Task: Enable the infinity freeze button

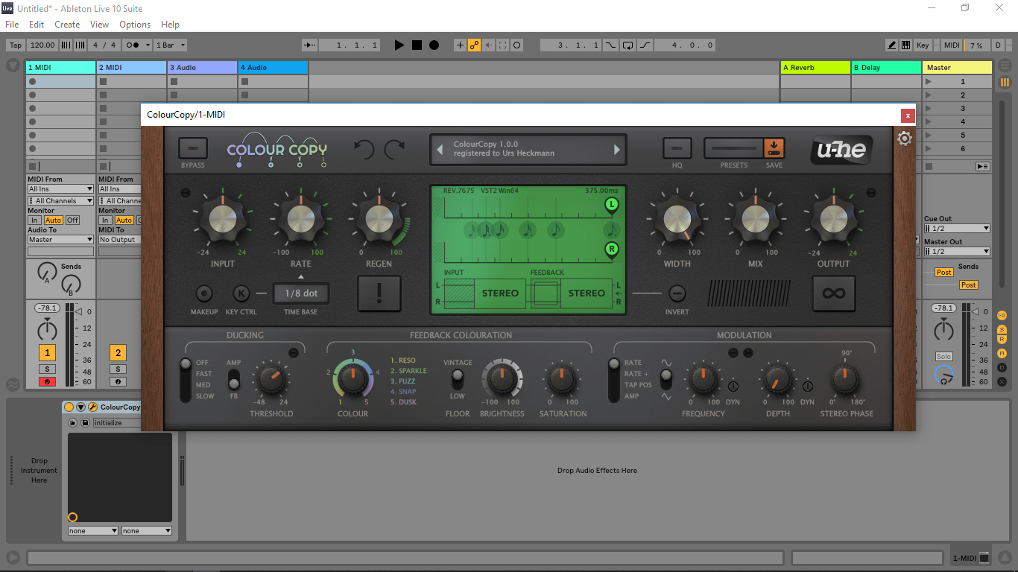Action: coord(833,293)
